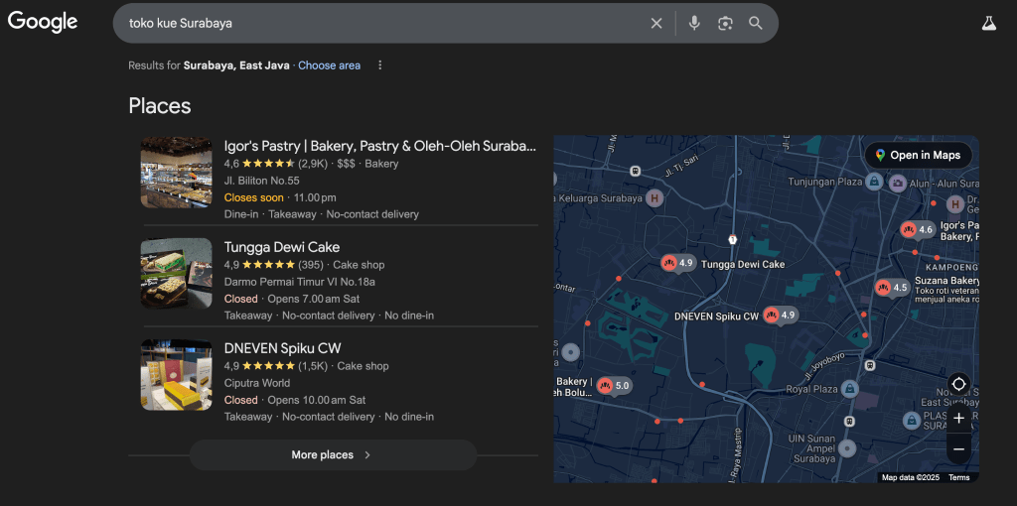Zoom in on the map
This screenshot has width=1017, height=506.
(x=958, y=419)
